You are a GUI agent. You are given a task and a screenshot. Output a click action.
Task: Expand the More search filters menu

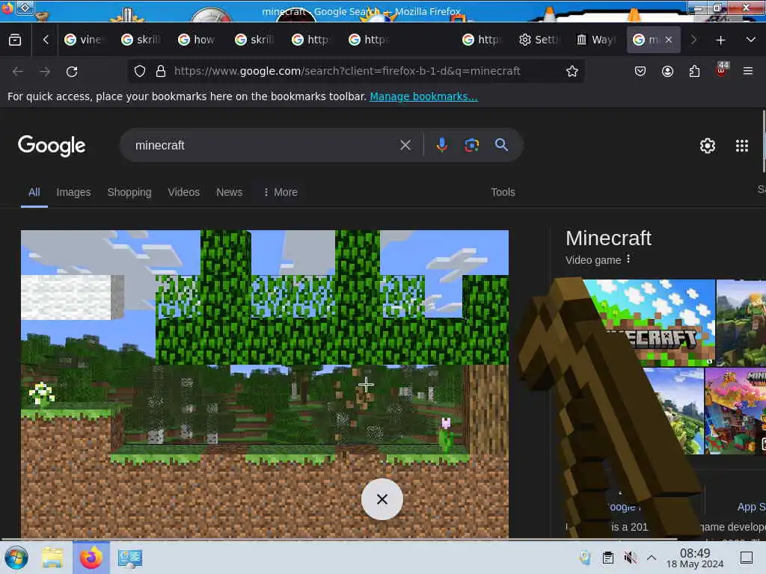(x=281, y=192)
